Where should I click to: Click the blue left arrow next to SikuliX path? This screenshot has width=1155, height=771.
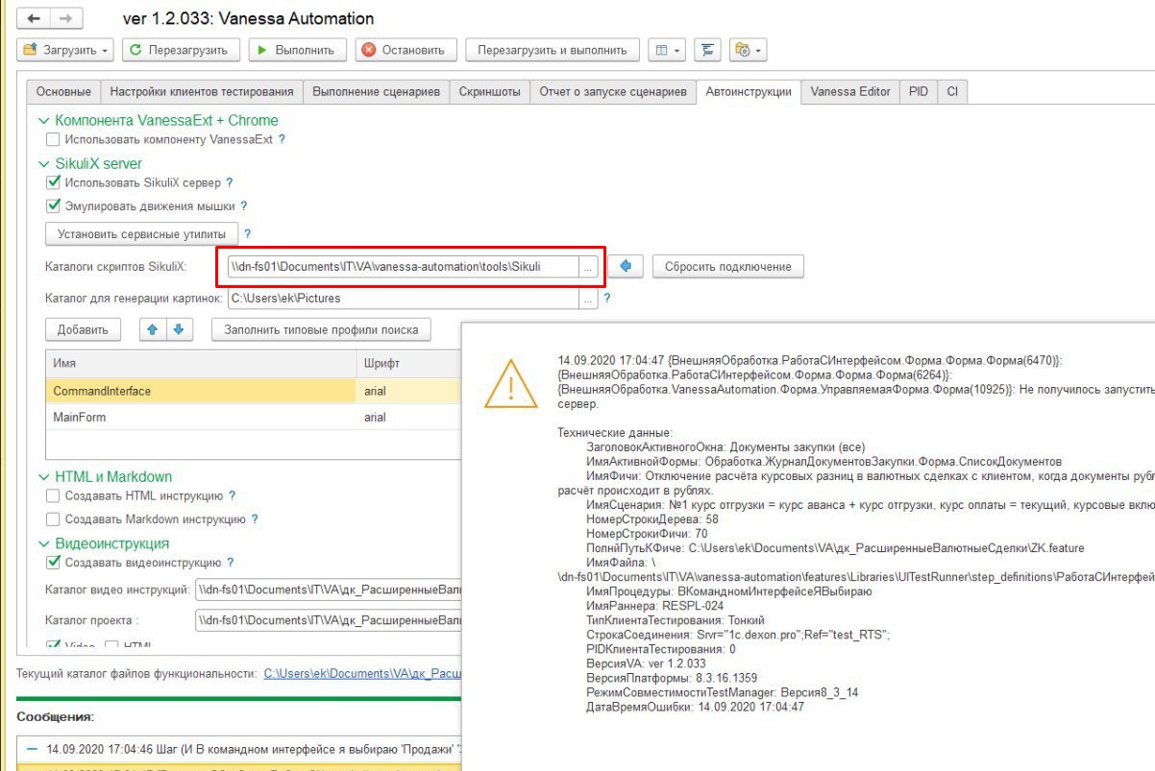click(625, 267)
